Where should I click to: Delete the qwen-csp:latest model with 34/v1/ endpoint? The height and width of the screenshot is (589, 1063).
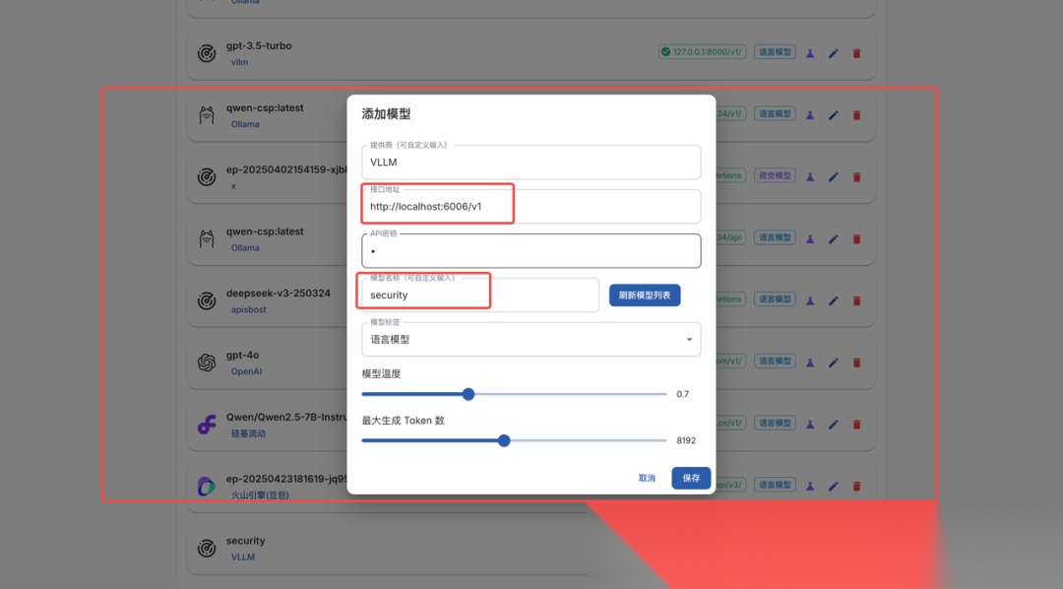click(856, 114)
